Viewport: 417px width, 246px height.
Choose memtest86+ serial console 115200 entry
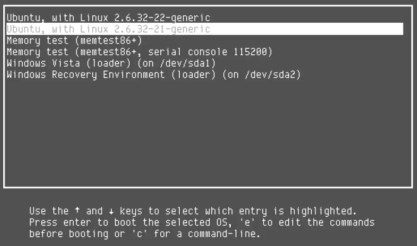[x=139, y=52]
